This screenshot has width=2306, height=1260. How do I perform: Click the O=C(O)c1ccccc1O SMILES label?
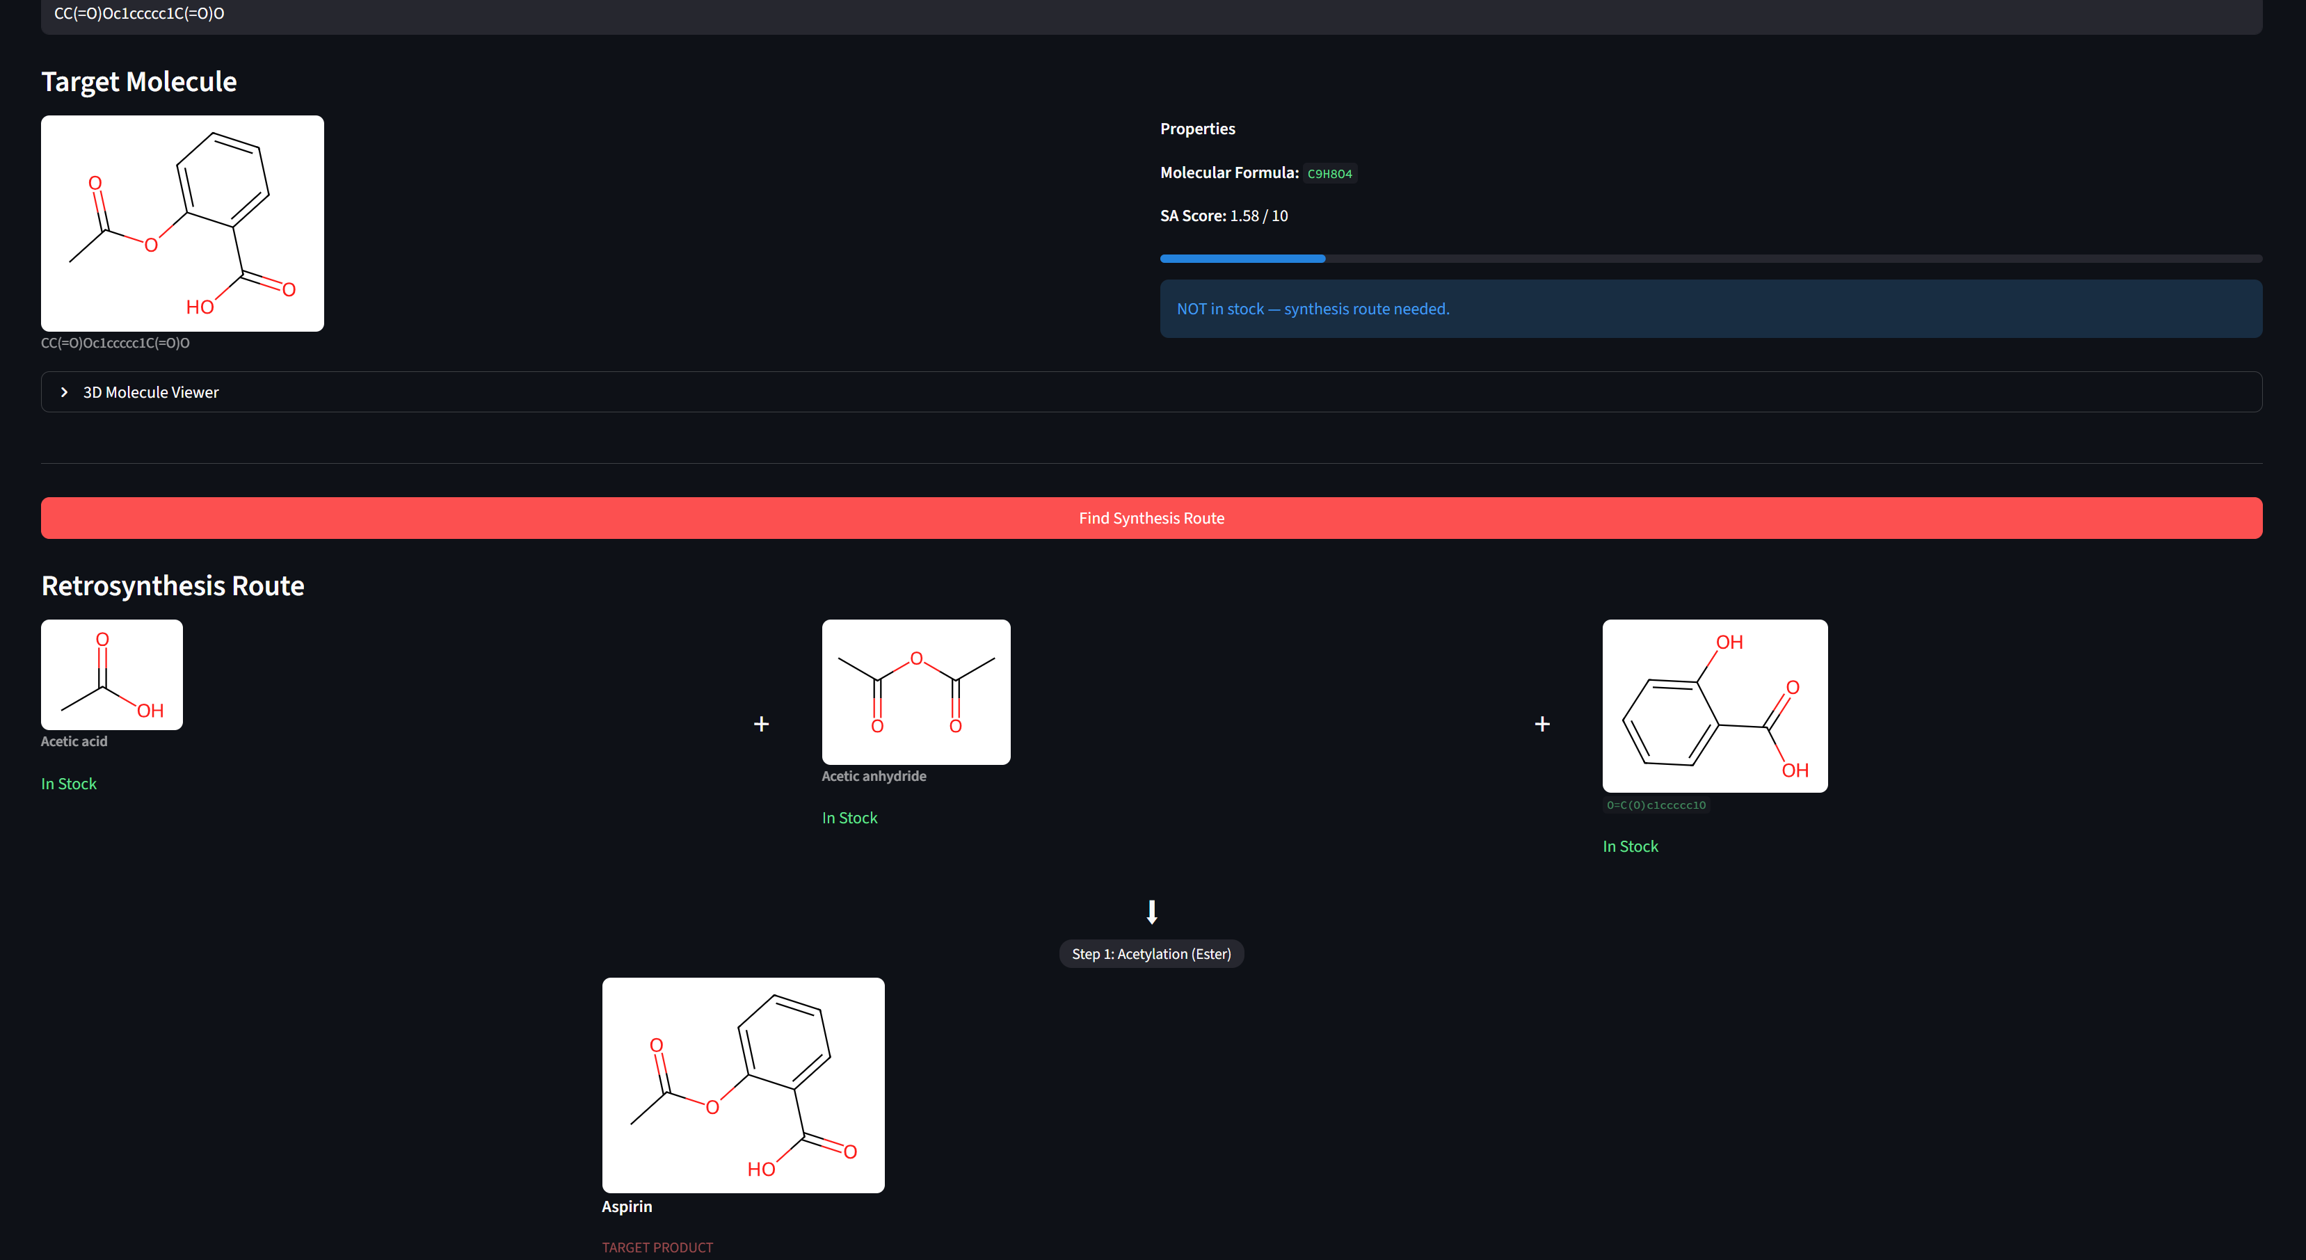[1655, 805]
